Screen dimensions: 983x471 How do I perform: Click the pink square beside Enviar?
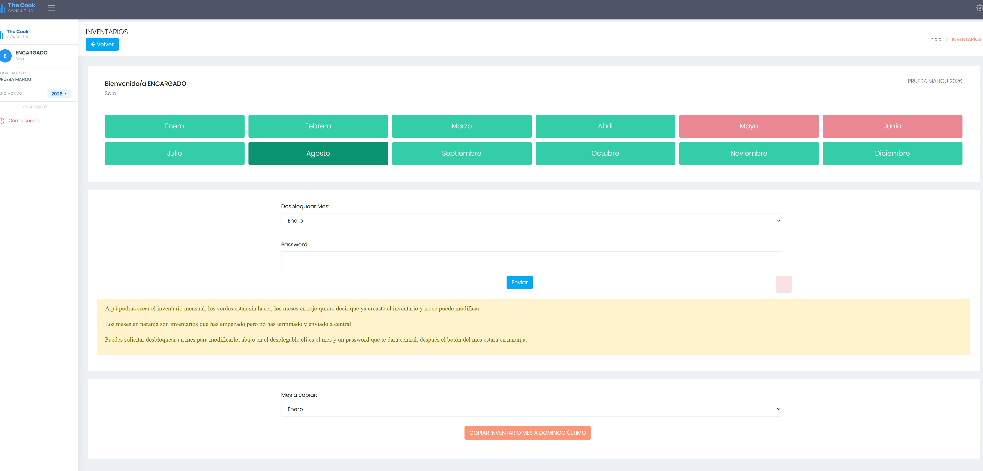pyautogui.click(x=784, y=284)
